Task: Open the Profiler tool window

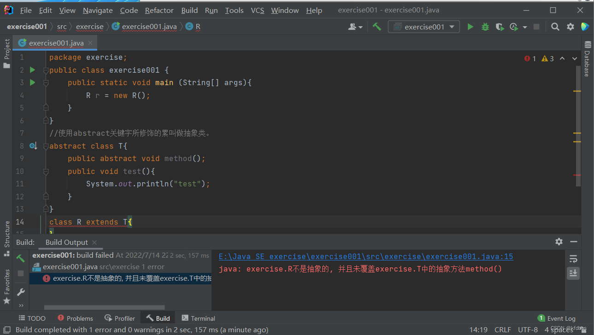Action: pyautogui.click(x=120, y=318)
